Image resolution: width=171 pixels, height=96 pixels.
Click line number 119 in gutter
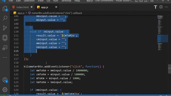[16, 67]
